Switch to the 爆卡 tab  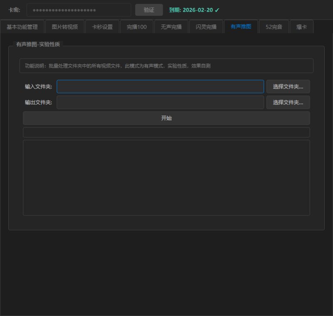click(x=301, y=27)
